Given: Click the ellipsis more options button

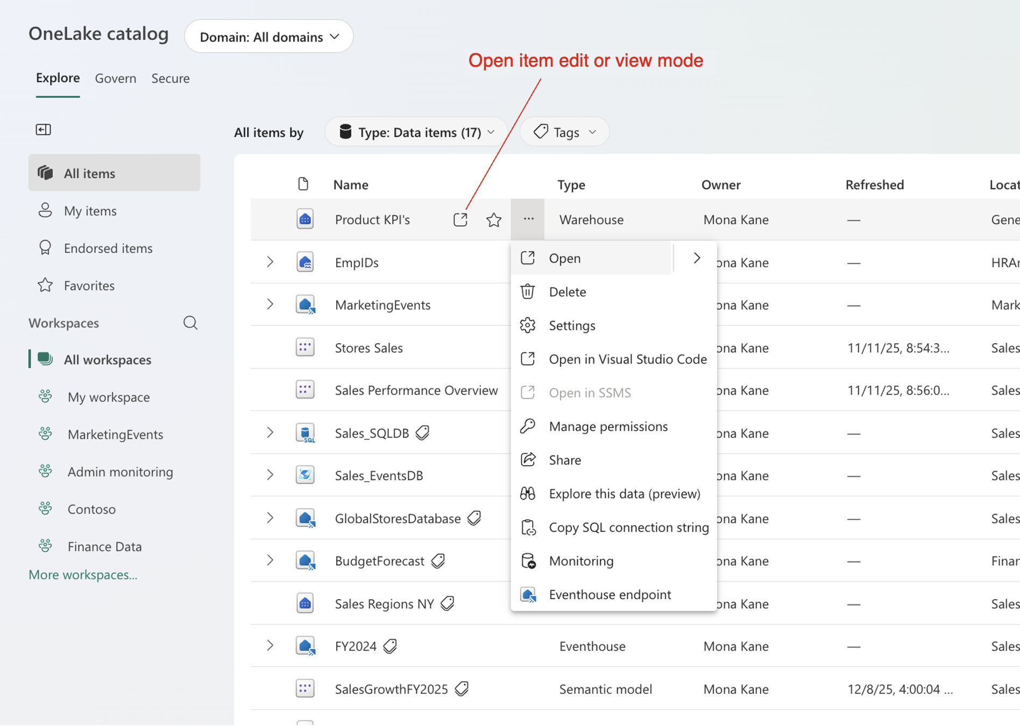Looking at the screenshot, I should point(528,219).
